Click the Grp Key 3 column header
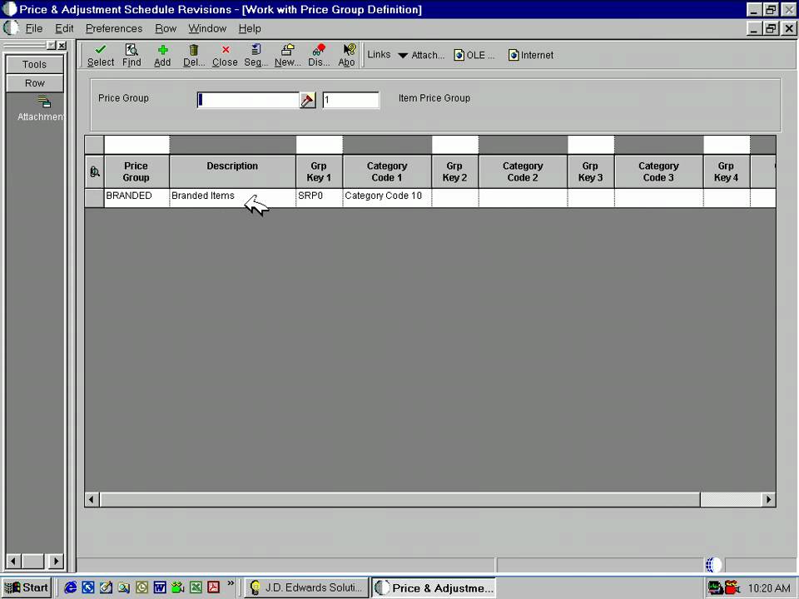 591,171
